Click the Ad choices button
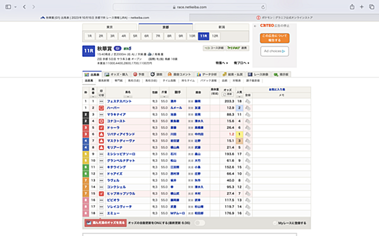Screen dimensions: 379x236 pyautogui.click(x=275, y=51)
